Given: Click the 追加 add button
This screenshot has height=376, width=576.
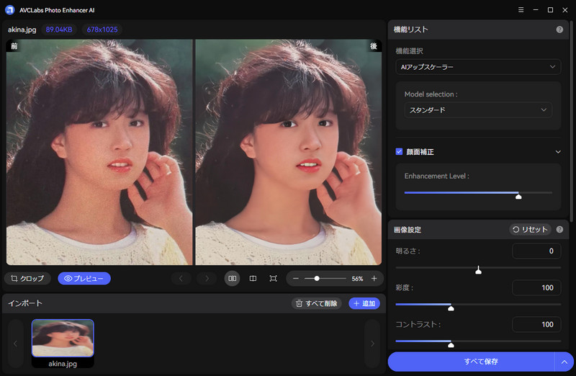Looking at the screenshot, I should click(x=364, y=303).
